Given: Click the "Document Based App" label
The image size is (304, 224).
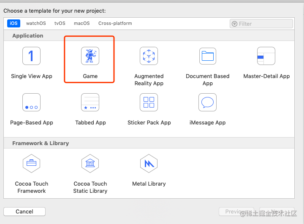Looking at the screenshot, I should [208, 80].
